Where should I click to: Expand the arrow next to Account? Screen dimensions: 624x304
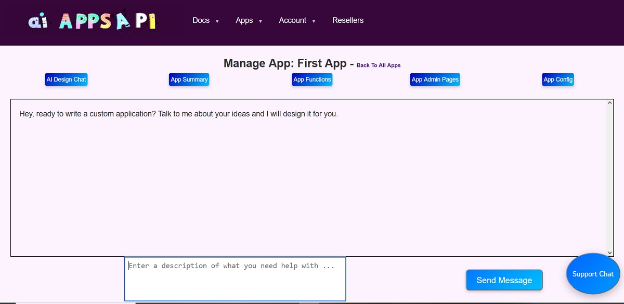tap(314, 21)
